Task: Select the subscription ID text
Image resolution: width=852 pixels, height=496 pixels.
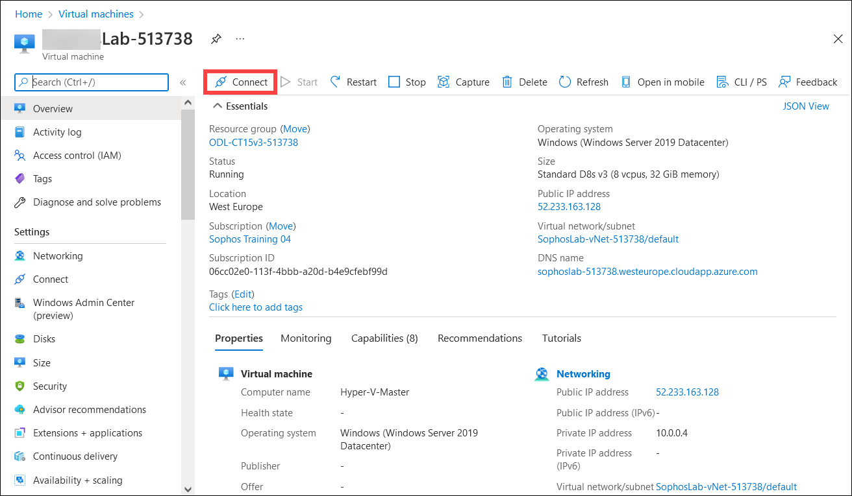Action: pyautogui.click(x=298, y=272)
